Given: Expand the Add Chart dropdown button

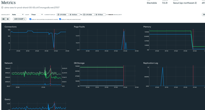Looking at the screenshot, I should pos(20,19).
